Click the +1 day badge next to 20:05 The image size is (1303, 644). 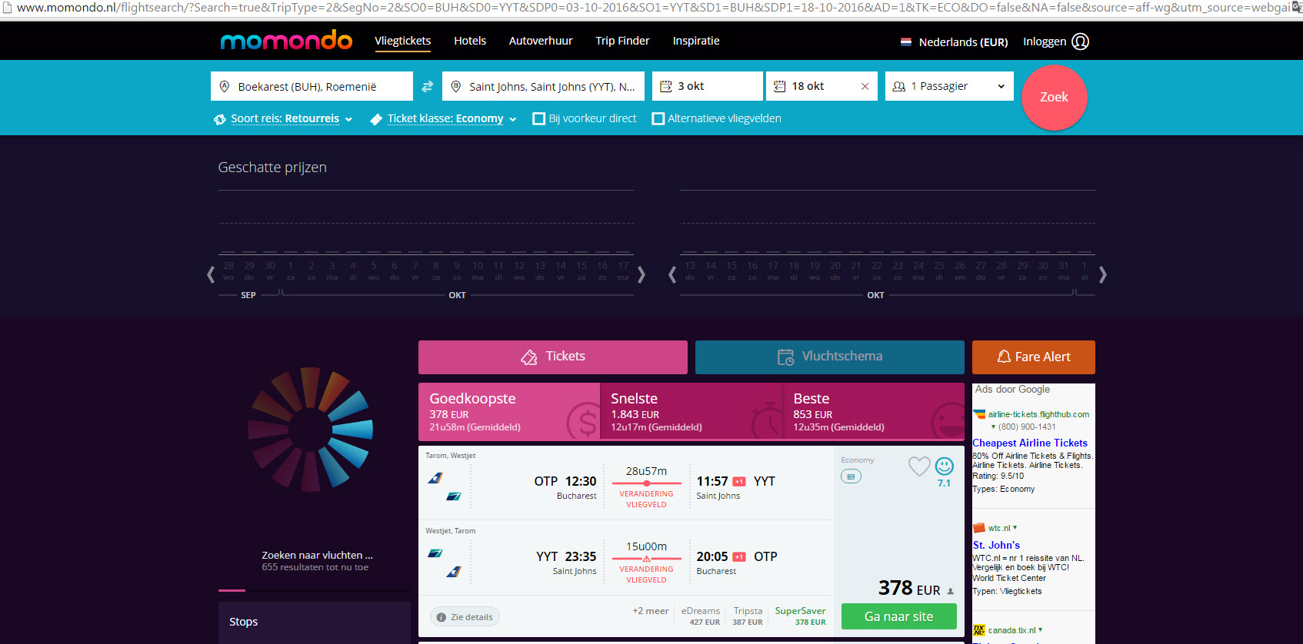pyautogui.click(x=739, y=557)
